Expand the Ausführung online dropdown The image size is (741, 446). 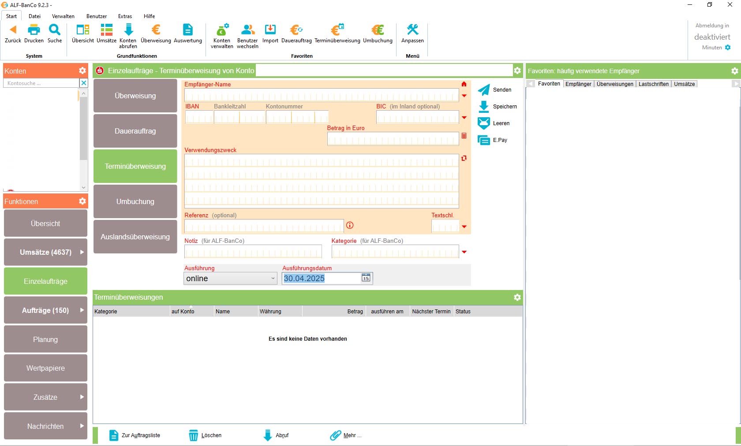pos(273,279)
